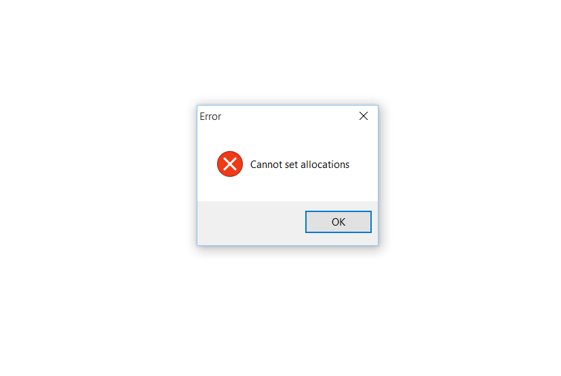Click the X icon in dialog title bar
This screenshot has width=561, height=376.
pos(364,116)
